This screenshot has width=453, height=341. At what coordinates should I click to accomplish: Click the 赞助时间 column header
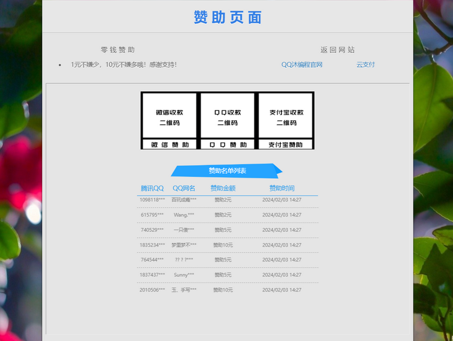coord(281,188)
